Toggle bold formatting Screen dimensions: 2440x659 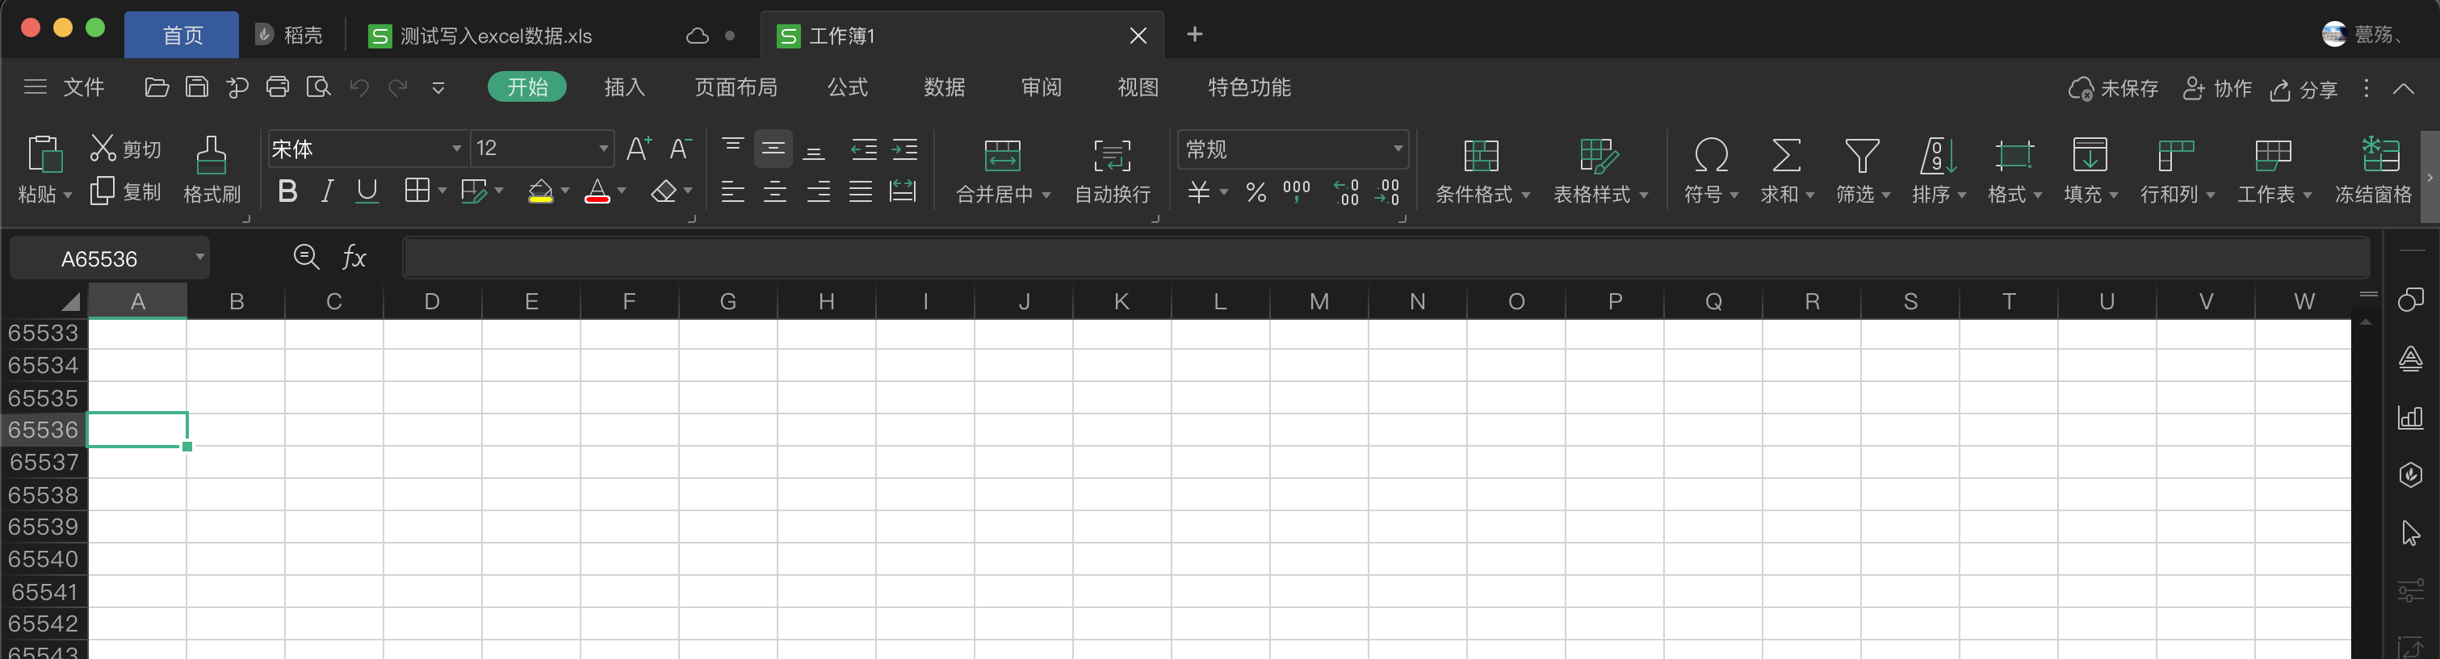pyautogui.click(x=287, y=192)
